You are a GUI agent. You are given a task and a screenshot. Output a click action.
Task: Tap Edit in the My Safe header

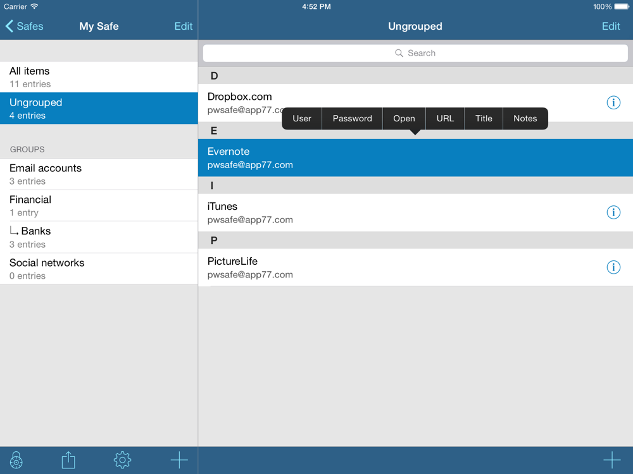point(184,26)
